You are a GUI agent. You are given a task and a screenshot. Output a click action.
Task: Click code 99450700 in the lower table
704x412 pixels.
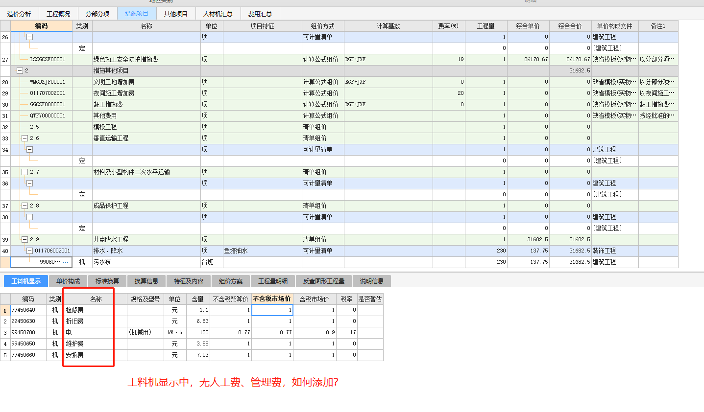pos(28,332)
